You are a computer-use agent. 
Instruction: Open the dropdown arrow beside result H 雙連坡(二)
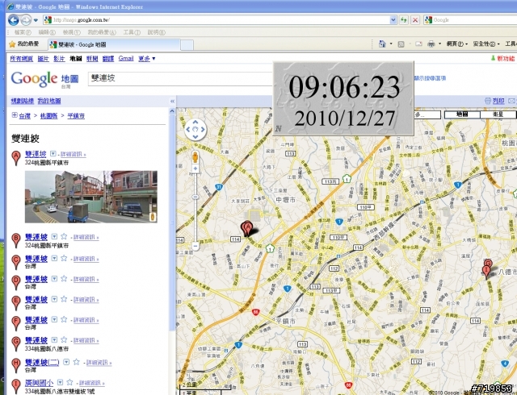66,362
